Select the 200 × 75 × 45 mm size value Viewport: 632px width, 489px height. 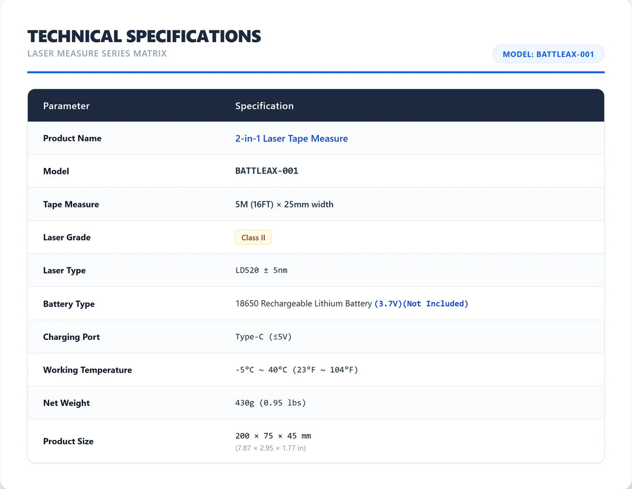[x=273, y=436]
